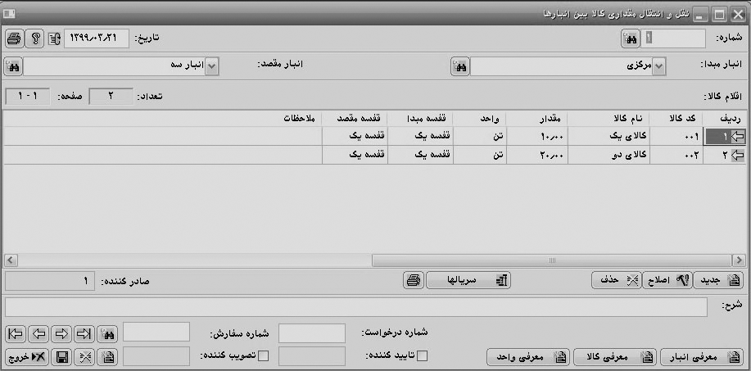The width and height of the screenshot is (751, 371).
Task: Expand the انبار مبدا dropdown
Action: click(x=659, y=67)
